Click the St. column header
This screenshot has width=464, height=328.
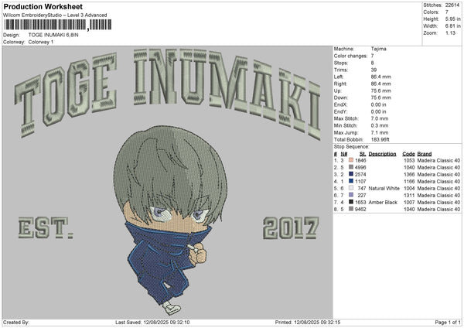coord(363,154)
